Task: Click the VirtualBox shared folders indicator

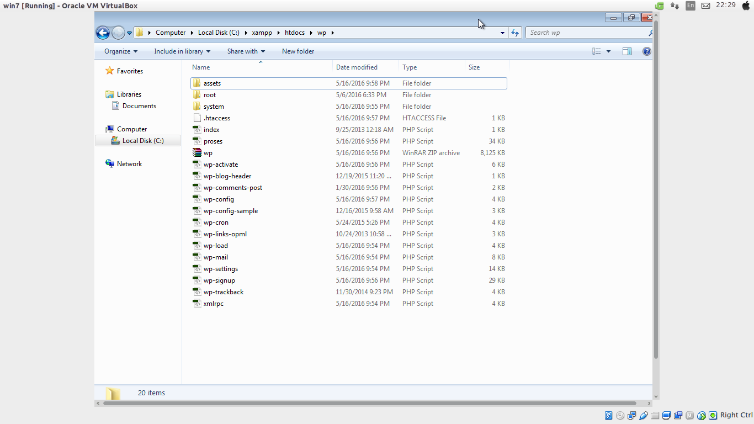Action: [x=655, y=415]
